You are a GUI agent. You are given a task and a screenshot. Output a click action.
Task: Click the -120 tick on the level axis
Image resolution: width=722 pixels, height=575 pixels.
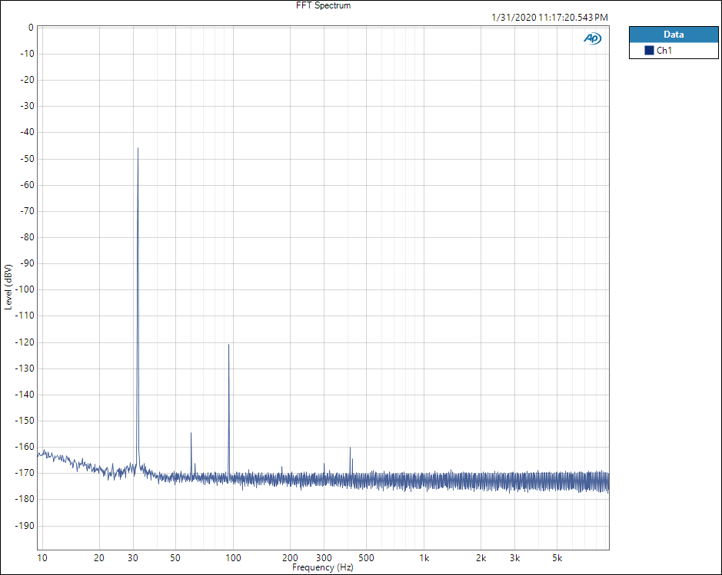[x=25, y=342]
